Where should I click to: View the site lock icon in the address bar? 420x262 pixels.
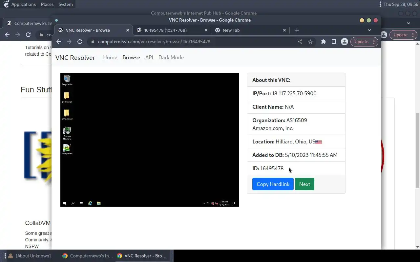click(x=93, y=42)
